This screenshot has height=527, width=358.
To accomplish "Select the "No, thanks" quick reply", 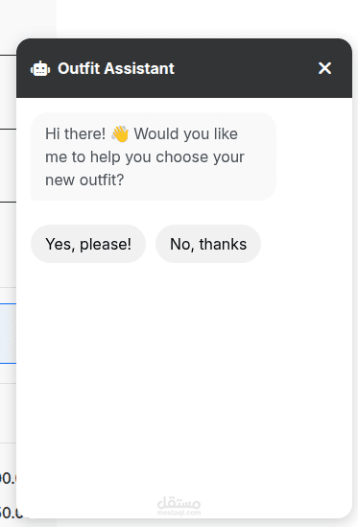I will [x=208, y=244].
